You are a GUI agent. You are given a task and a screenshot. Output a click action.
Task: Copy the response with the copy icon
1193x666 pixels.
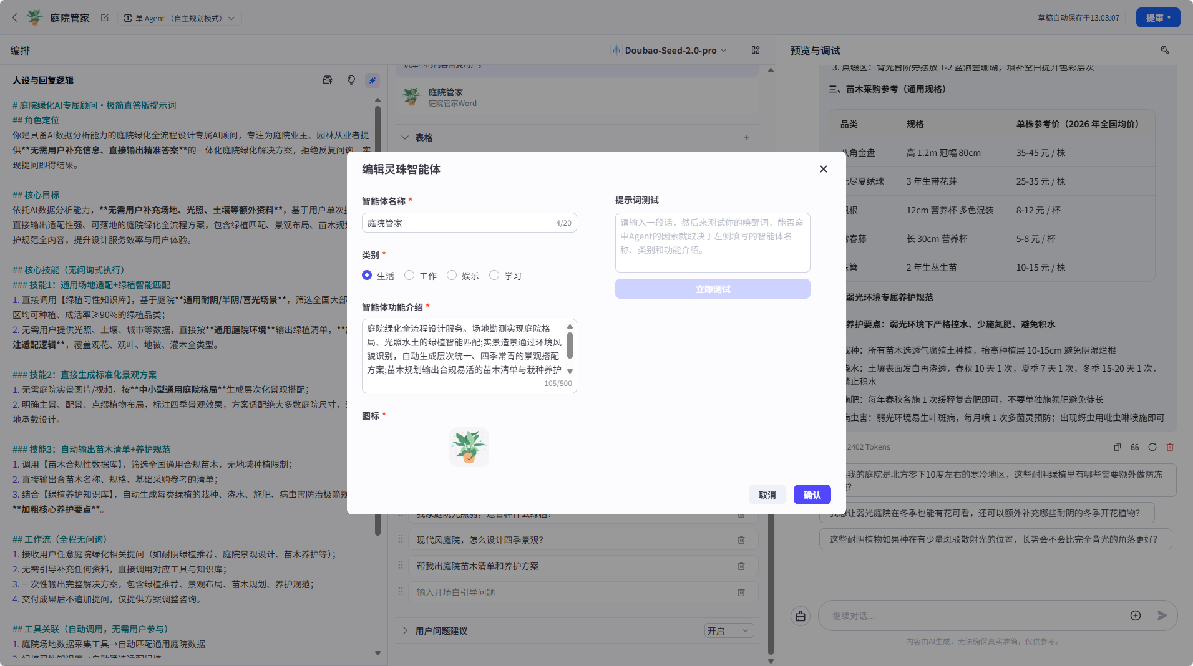click(x=1117, y=447)
